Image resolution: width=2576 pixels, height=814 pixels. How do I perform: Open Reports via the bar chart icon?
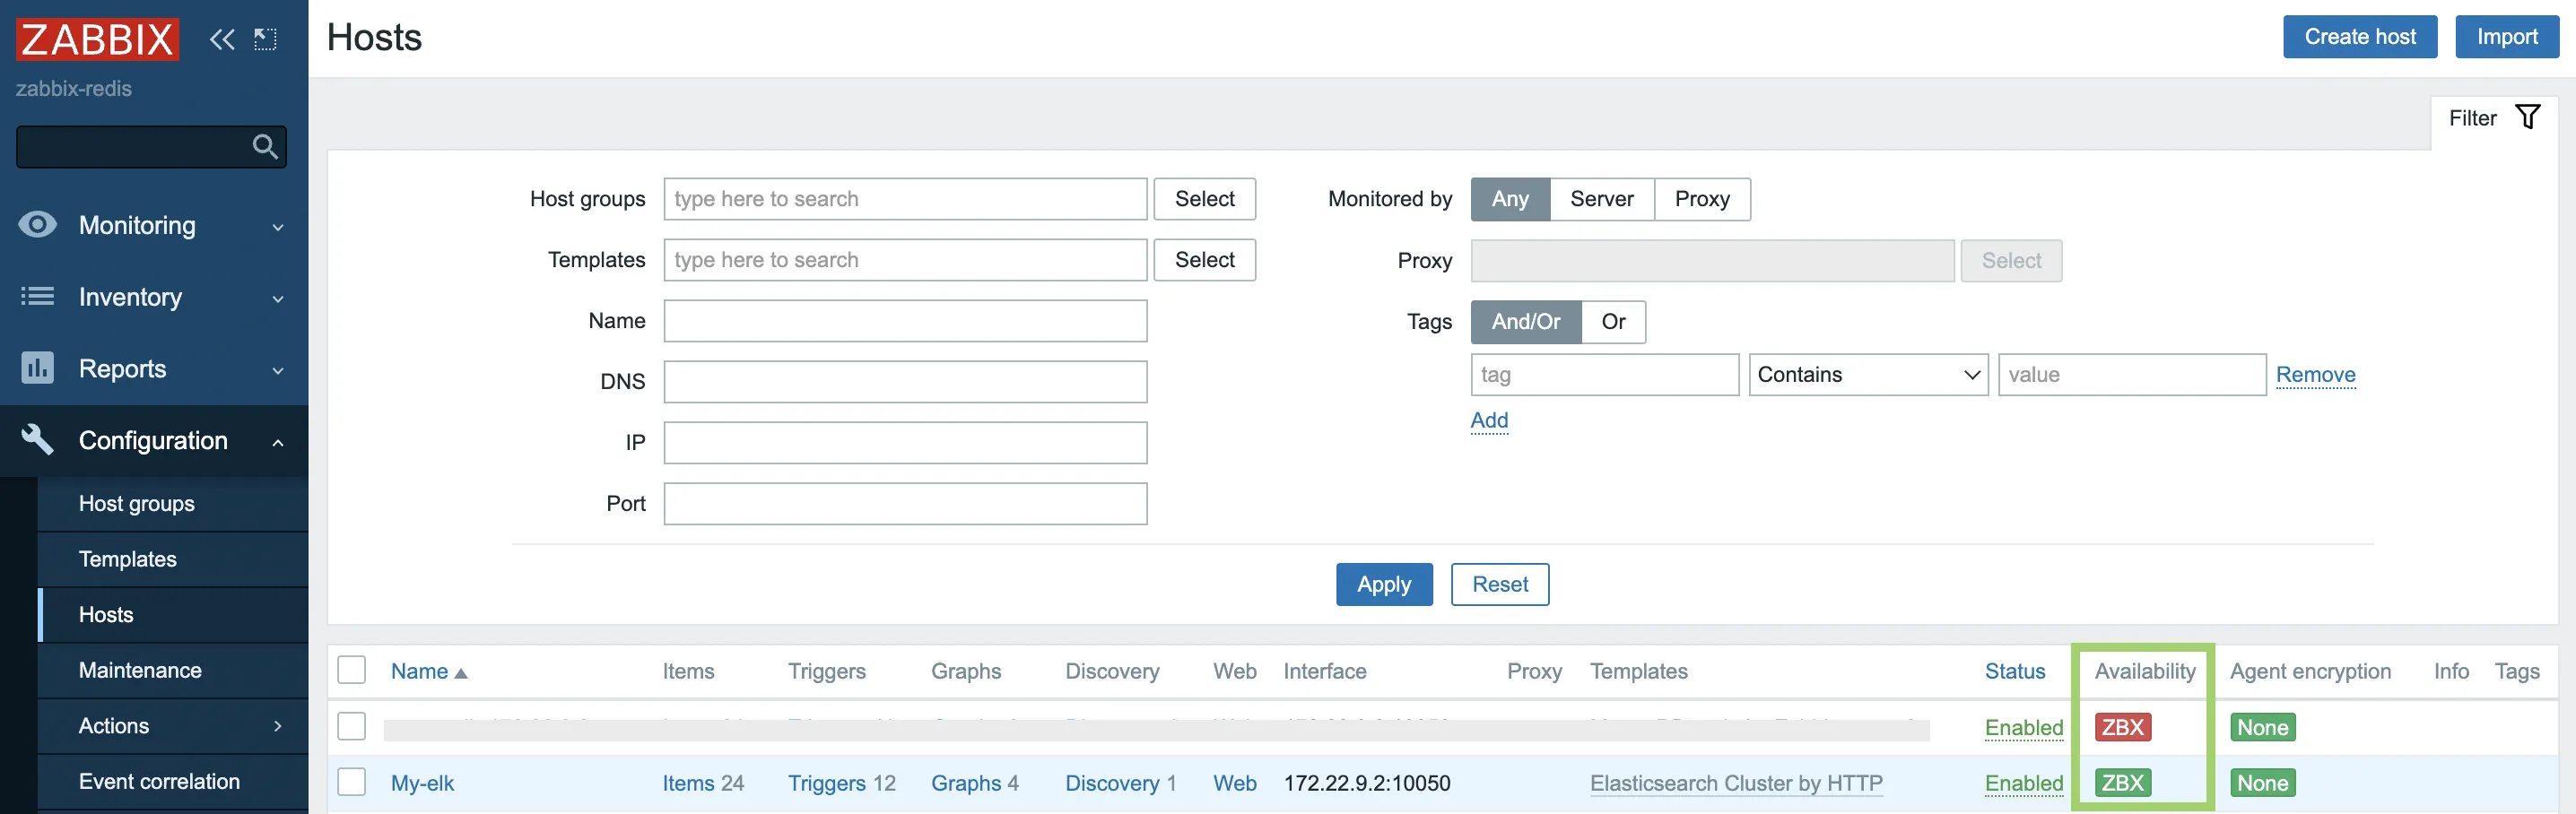tap(37, 368)
